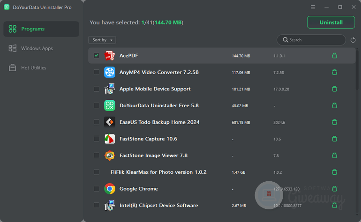Viewport: 361px width, 222px height.
Task: Click trash icon for Intel Chipset Device Software
Action: click(x=335, y=205)
